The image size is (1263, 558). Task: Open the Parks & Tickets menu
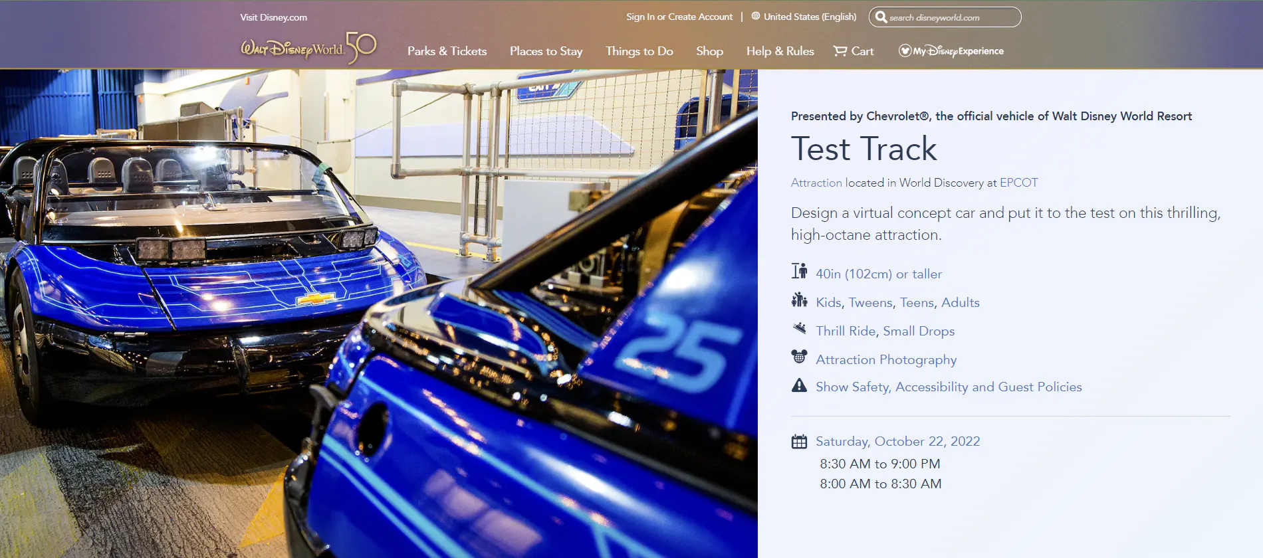tap(447, 51)
